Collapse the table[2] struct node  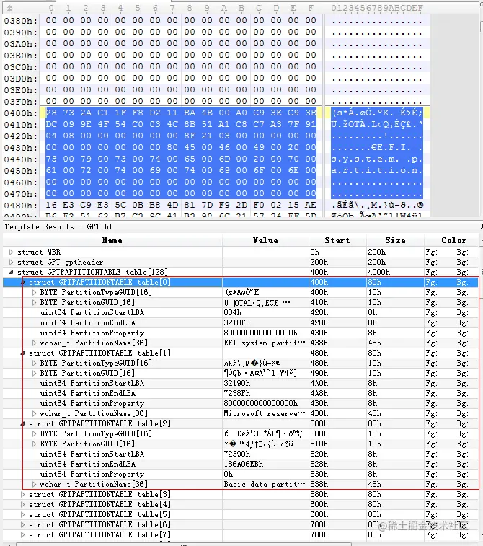[x=22, y=423]
